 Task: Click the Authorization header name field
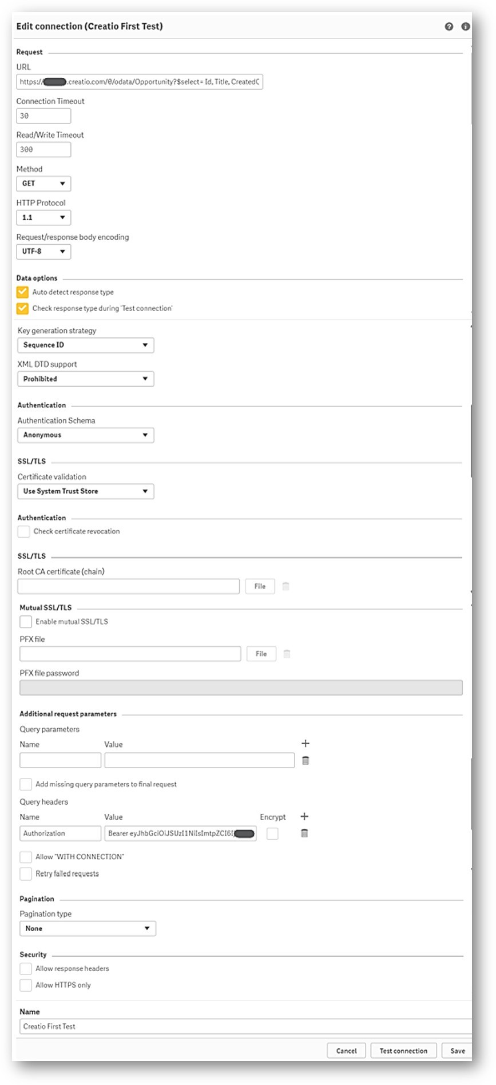(61, 833)
